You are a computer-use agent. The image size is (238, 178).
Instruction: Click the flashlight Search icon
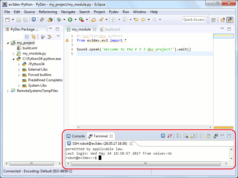point(101,20)
